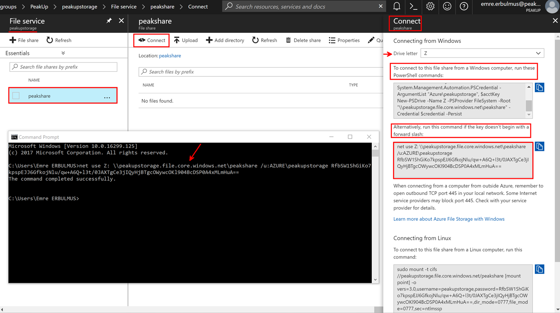Click the peakupstorage breadcrumb
This screenshot has height=313, width=560.
(x=79, y=6)
